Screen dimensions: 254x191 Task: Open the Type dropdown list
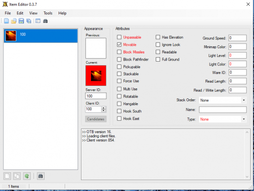tap(243, 119)
